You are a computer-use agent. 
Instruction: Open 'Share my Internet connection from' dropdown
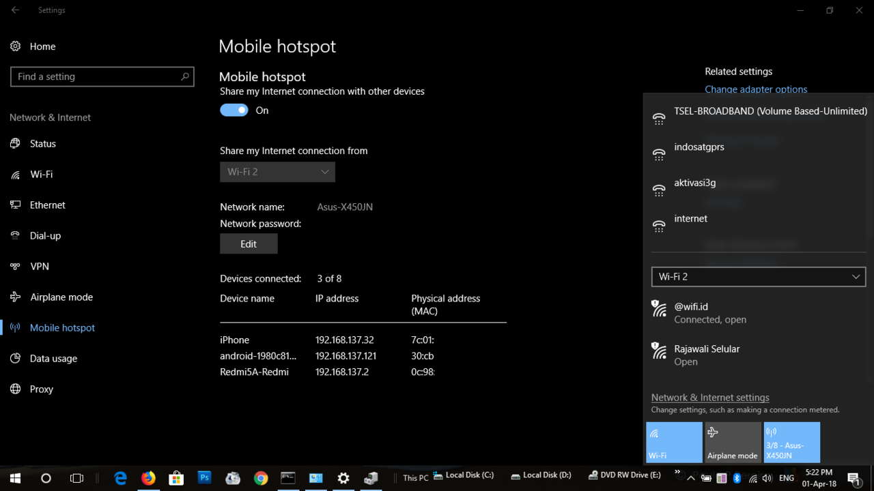coord(277,172)
